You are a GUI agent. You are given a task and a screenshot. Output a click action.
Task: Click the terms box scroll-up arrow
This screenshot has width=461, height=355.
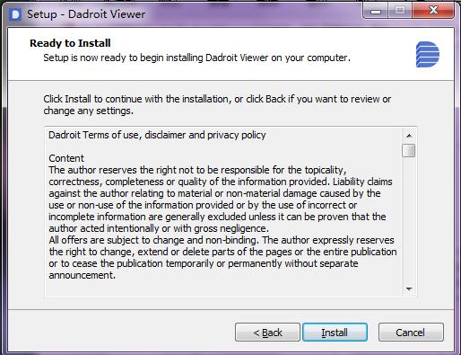tap(409, 136)
